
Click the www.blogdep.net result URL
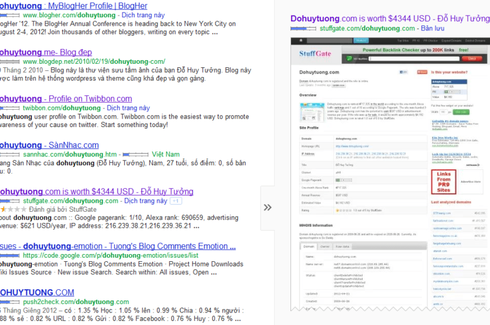click(x=94, y=62)
